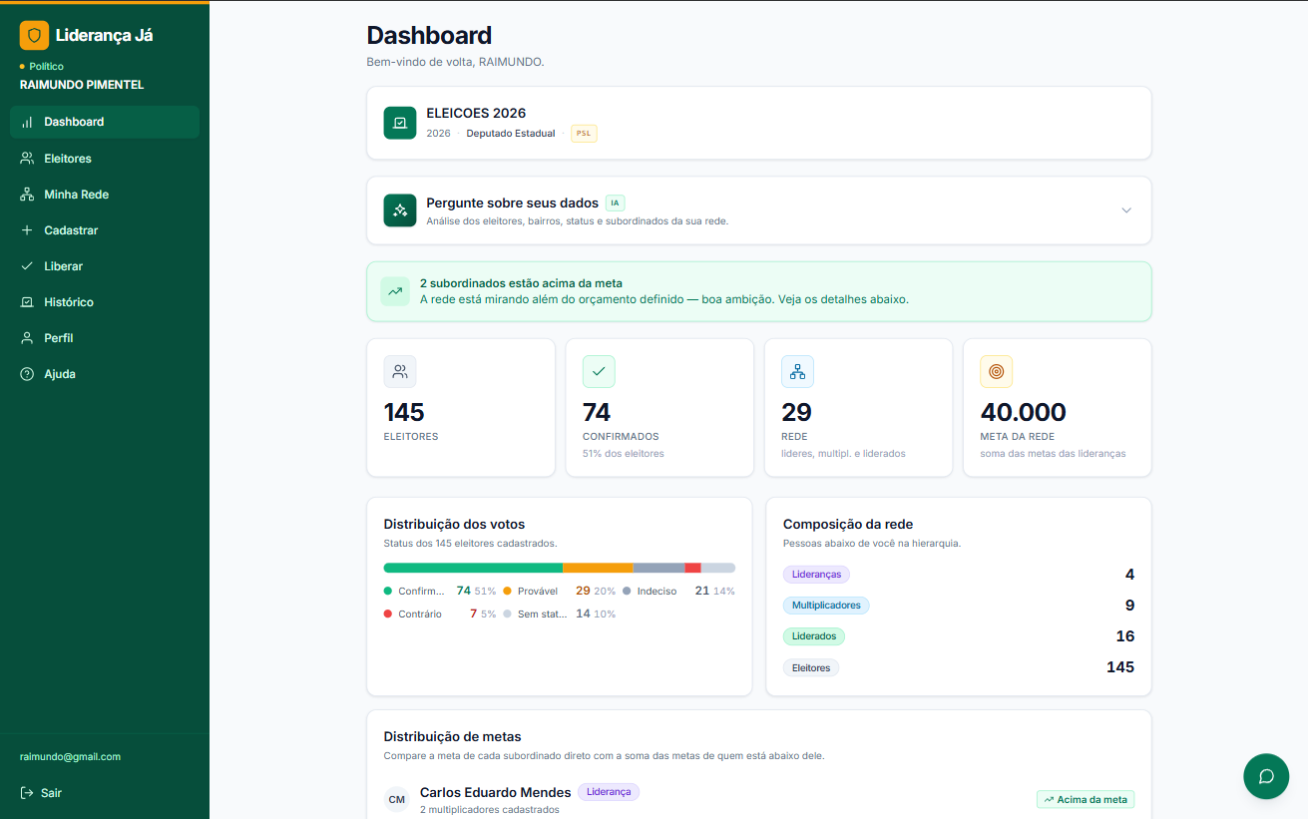Click the eleitores people icon in card
This screenshot has height=819, width=1308.
pos(400,371)
